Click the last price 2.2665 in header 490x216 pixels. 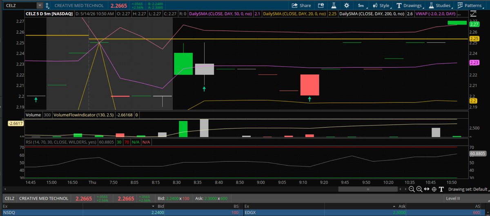(119, 6)
